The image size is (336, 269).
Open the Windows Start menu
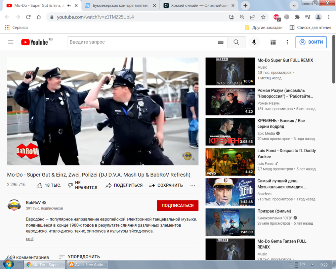tap(9, 264)
